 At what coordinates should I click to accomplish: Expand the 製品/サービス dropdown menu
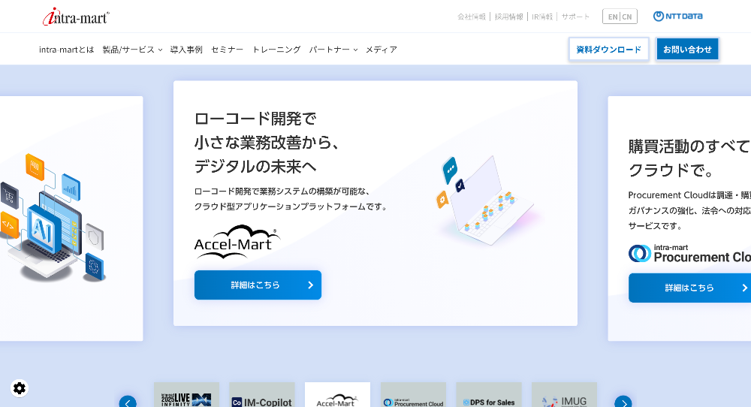point(132,50)
